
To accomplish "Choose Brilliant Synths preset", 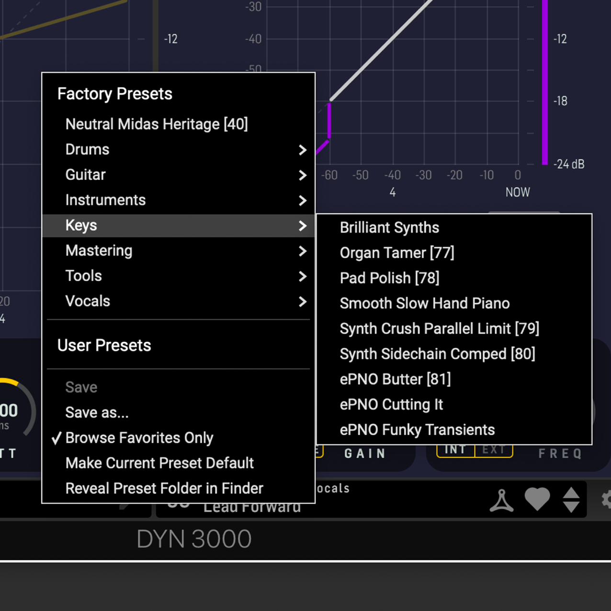I will click(454, 227).
